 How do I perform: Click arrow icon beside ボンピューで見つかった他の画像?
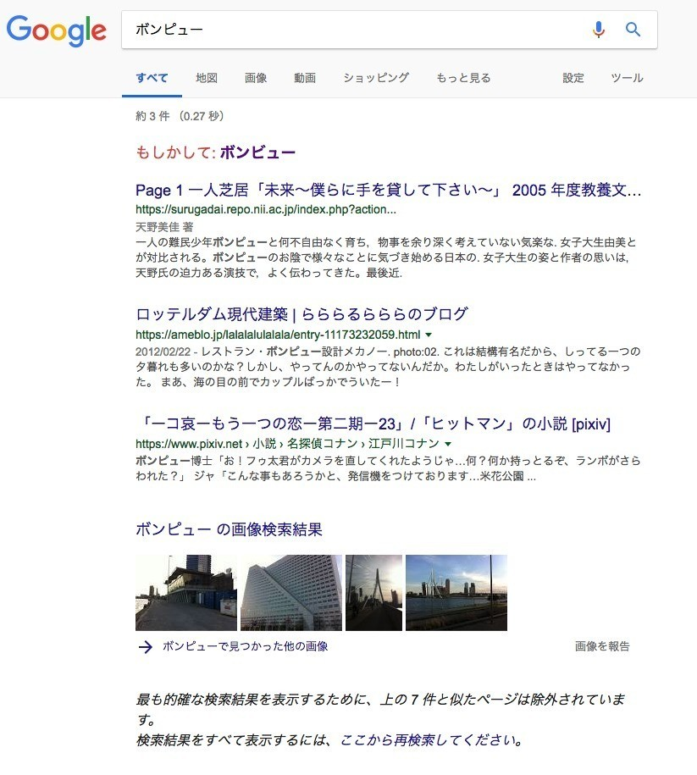click(x=145, y=646)
